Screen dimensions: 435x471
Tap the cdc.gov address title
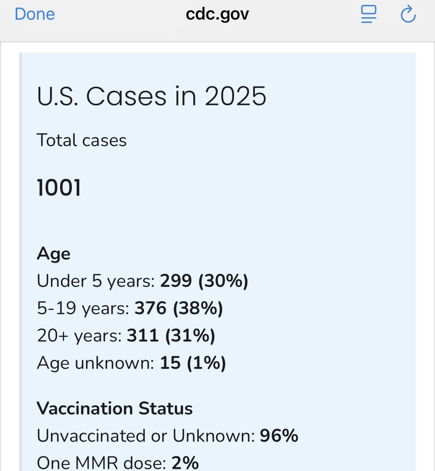217,14
